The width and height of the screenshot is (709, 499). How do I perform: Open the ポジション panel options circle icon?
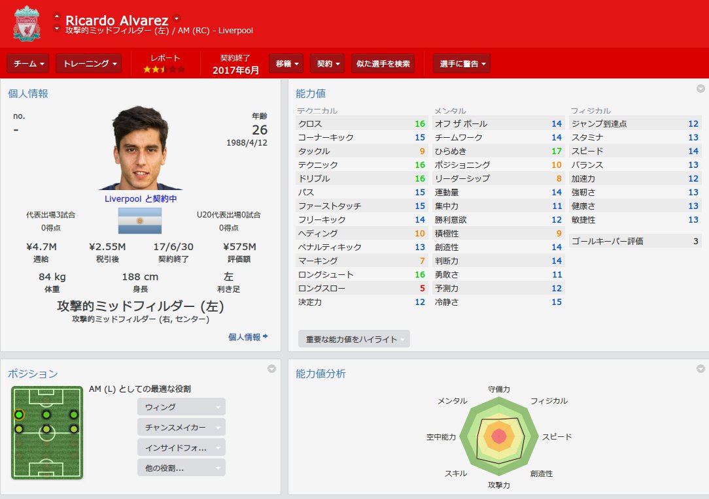click(x=271, y=368)
